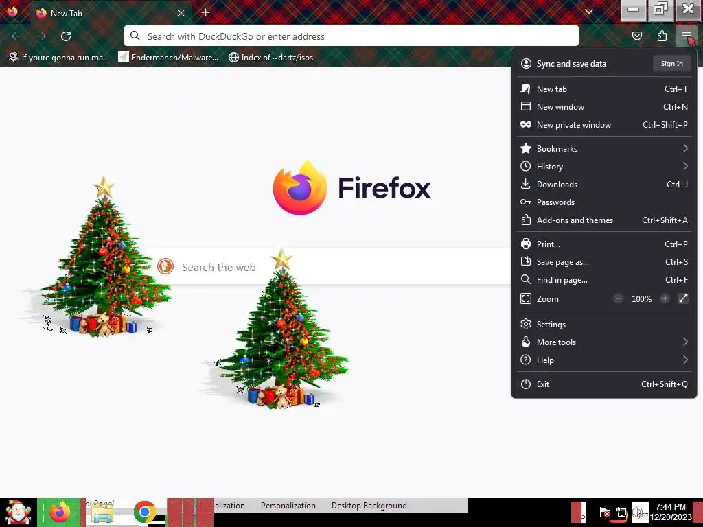Screen dimensions: 703x527
Task: Click the Exit power icon
Action: [526, 384]
